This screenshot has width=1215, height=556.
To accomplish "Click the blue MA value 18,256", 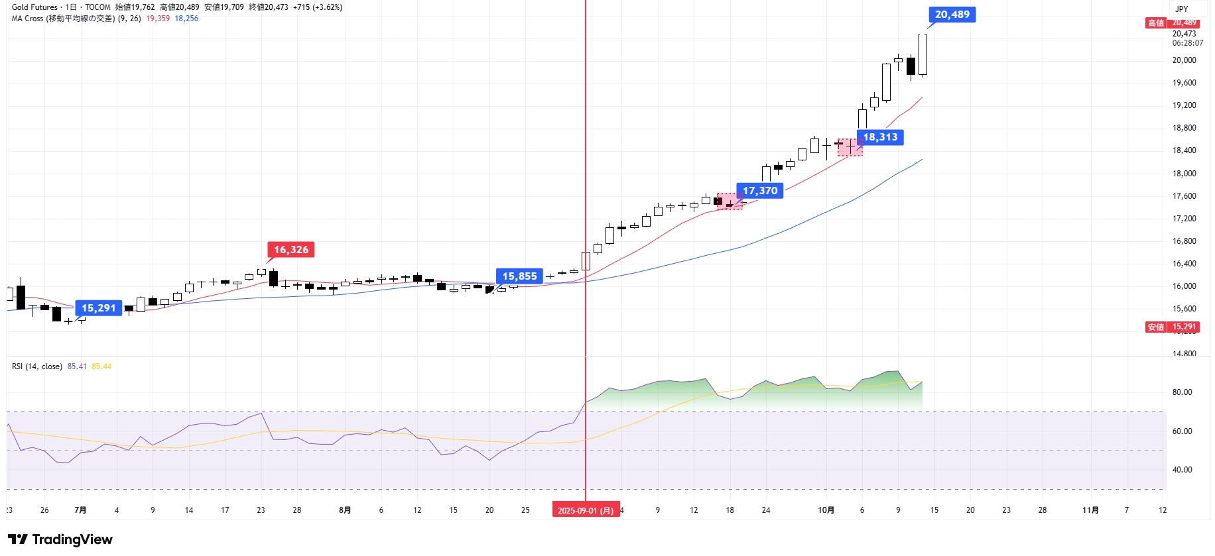I will click(x=186, y=19).
